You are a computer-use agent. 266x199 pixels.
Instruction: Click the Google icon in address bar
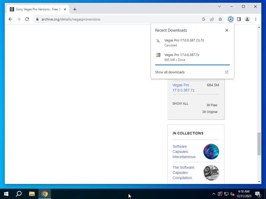tap(204, 19)
